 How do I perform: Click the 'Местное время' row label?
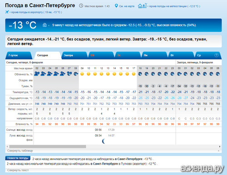(23, 68)
